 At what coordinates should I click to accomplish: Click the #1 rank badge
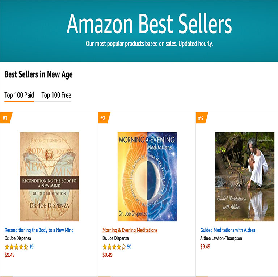6,118
